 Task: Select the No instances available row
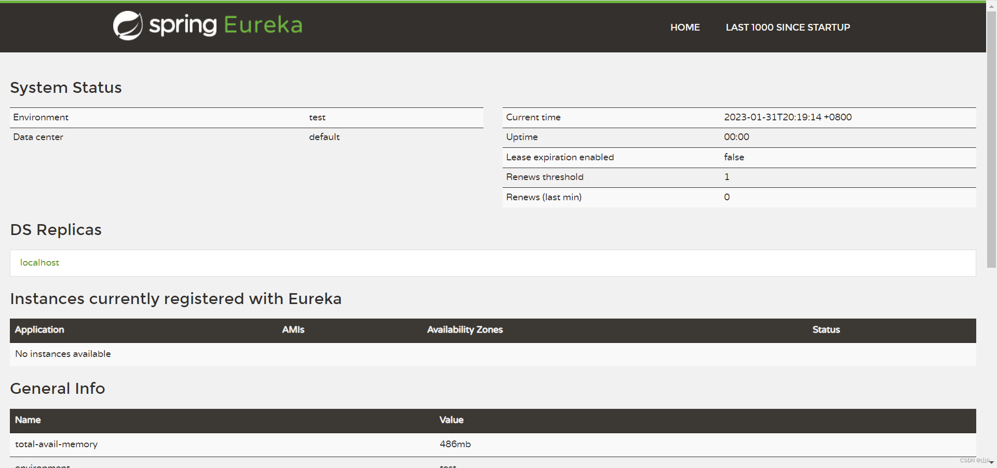pos(493,354)
